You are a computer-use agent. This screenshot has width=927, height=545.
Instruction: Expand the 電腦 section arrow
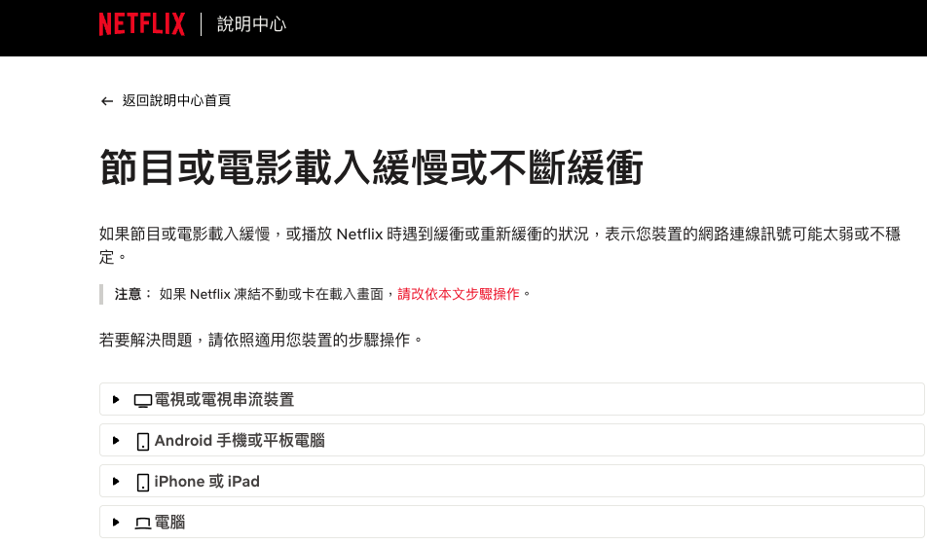coord(116,522)
